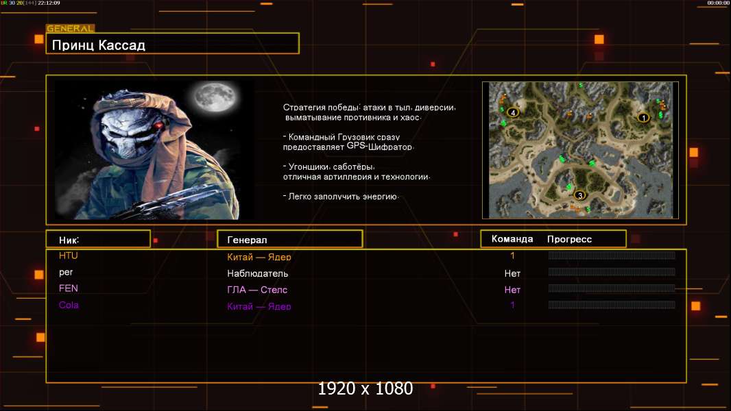Select the 'Принц Кассад' title field
Screen dimensions: 731x411
click(173, 43)
